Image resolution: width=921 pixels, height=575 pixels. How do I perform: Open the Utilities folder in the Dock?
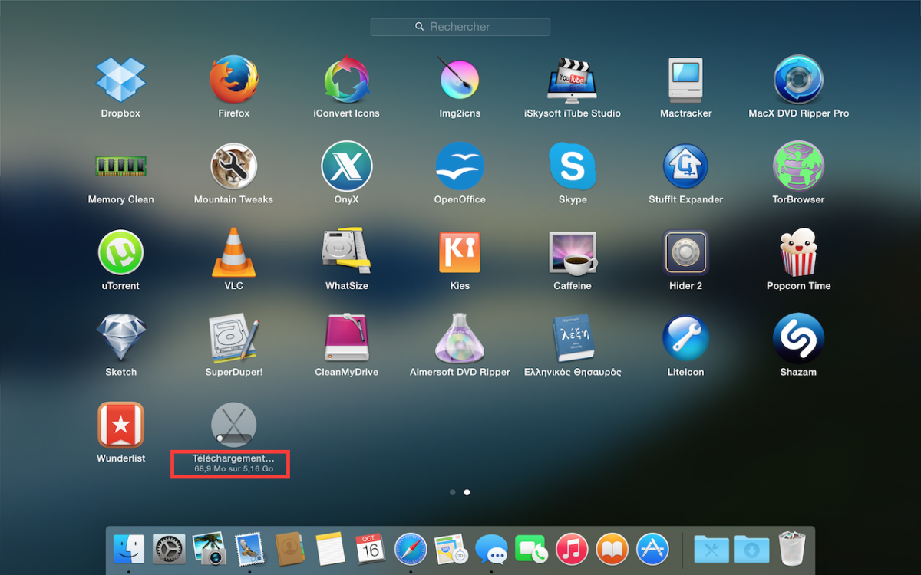point(711,549)
